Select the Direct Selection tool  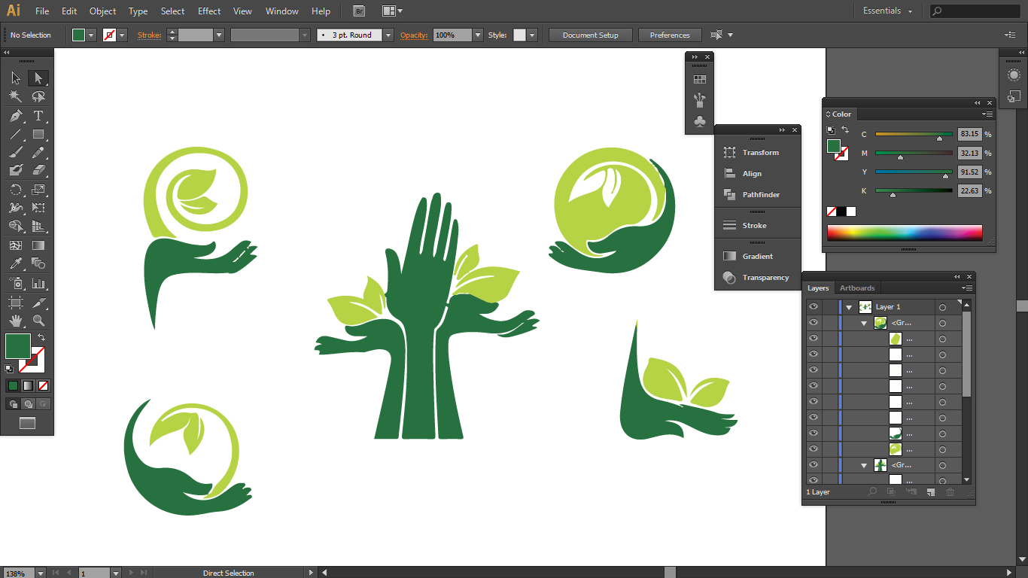pos(38,78)
